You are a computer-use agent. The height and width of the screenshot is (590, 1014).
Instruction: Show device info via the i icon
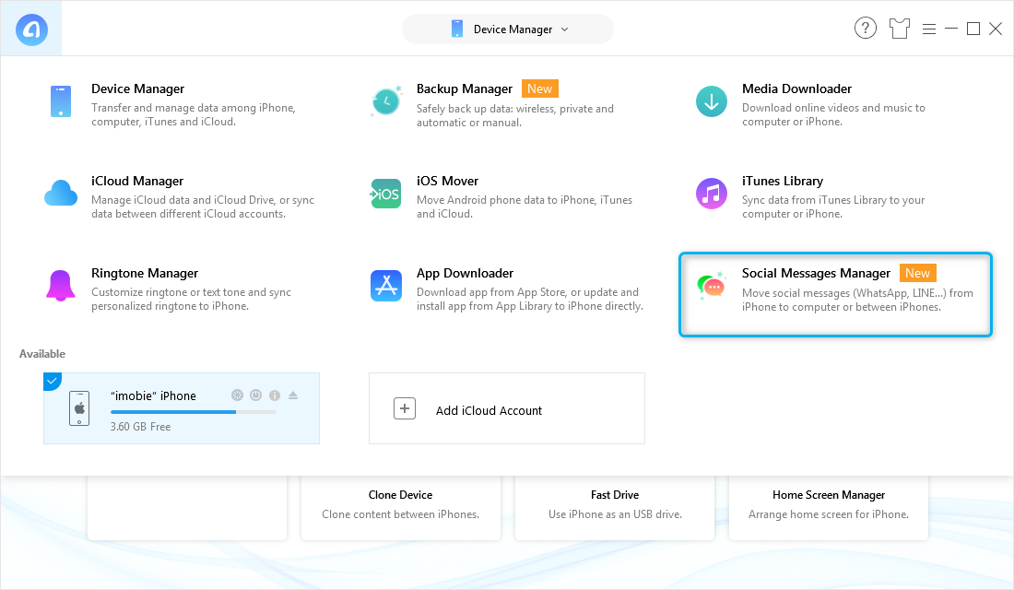[275, 395]
